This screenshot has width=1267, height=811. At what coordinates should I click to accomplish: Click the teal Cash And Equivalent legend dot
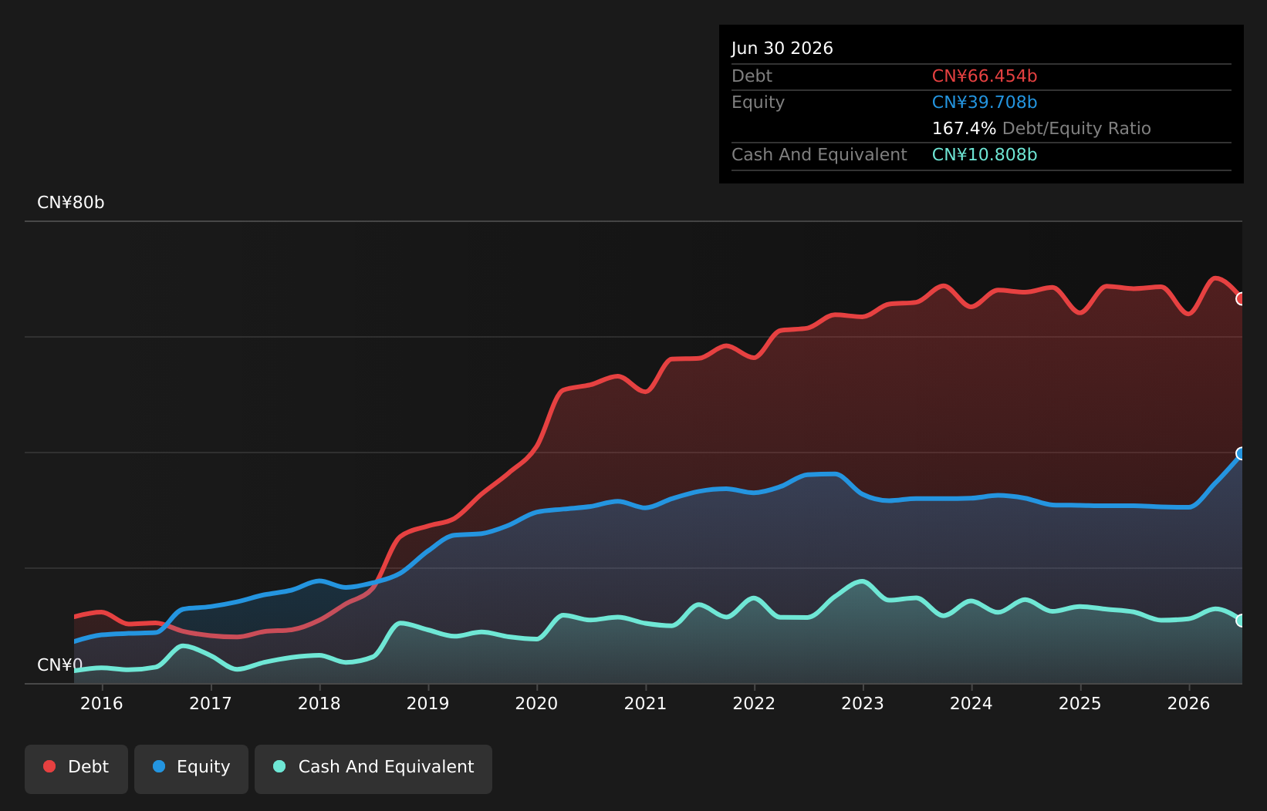[279, 766]
